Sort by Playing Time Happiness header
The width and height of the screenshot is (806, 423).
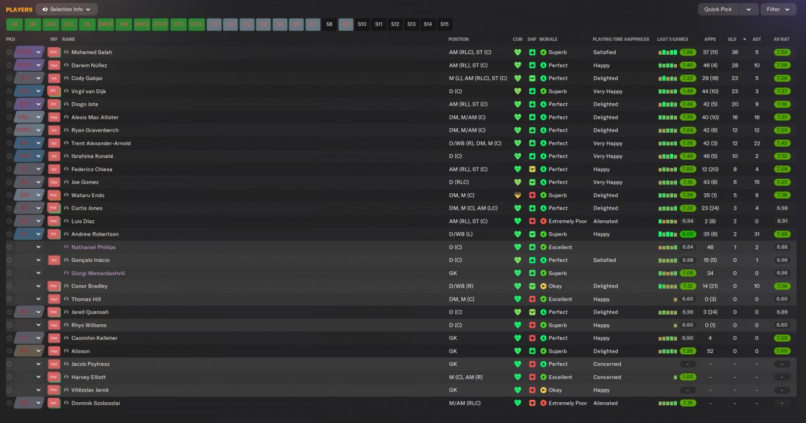coord(620,39)
